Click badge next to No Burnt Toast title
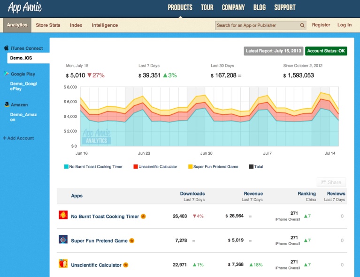The width and height of the screenshot is (360, 277). [x=143, y=217]
